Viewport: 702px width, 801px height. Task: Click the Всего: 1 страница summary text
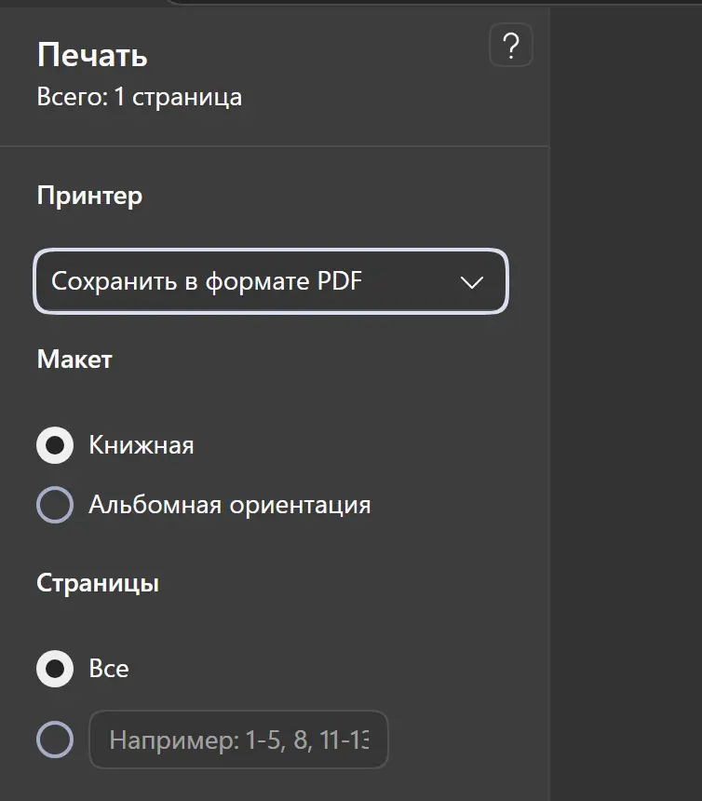click(140, 97)
